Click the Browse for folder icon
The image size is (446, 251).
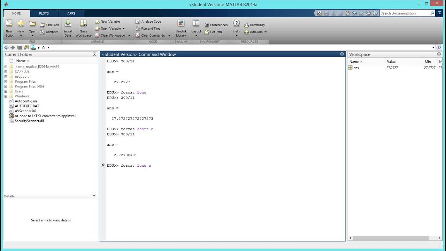(x=26, y=47)
